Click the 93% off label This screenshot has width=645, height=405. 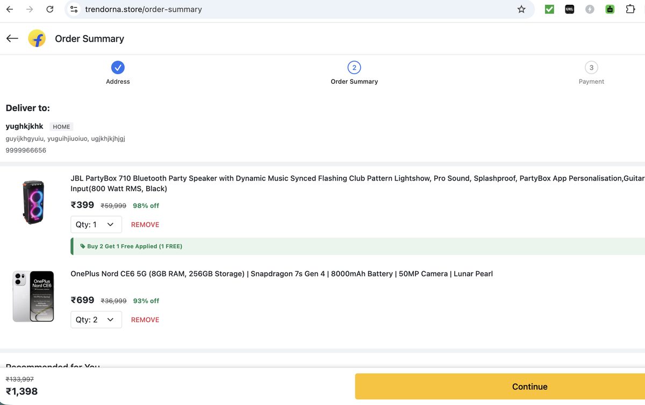pyautogui.click(x=146, y=301)
